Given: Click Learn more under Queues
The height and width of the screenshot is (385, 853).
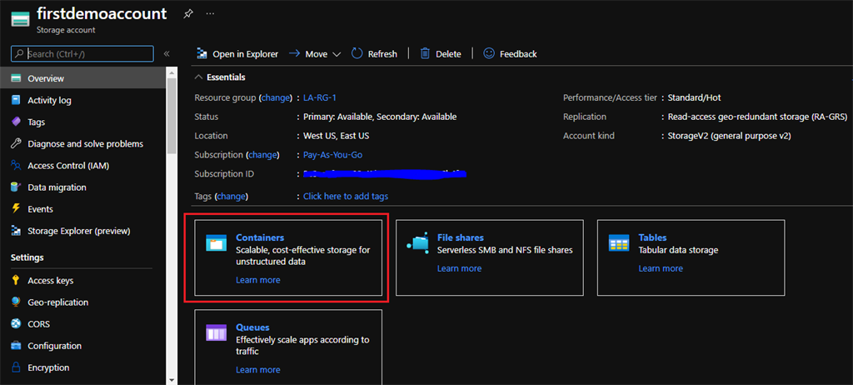Looking at the screenshot, I should pos(258,369).
